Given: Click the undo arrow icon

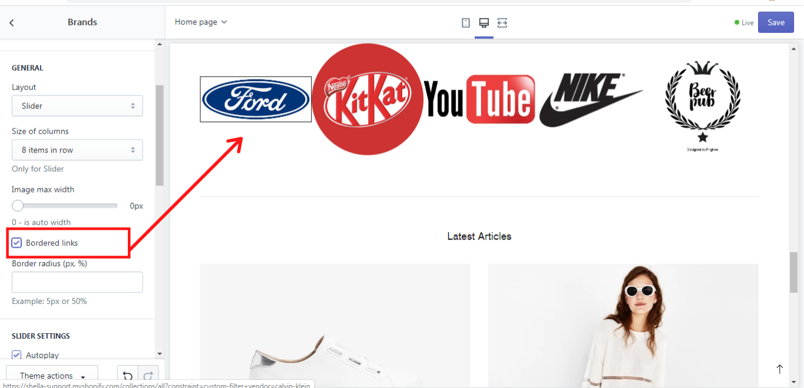Looking at the screenshot, I should click(128, 376).
